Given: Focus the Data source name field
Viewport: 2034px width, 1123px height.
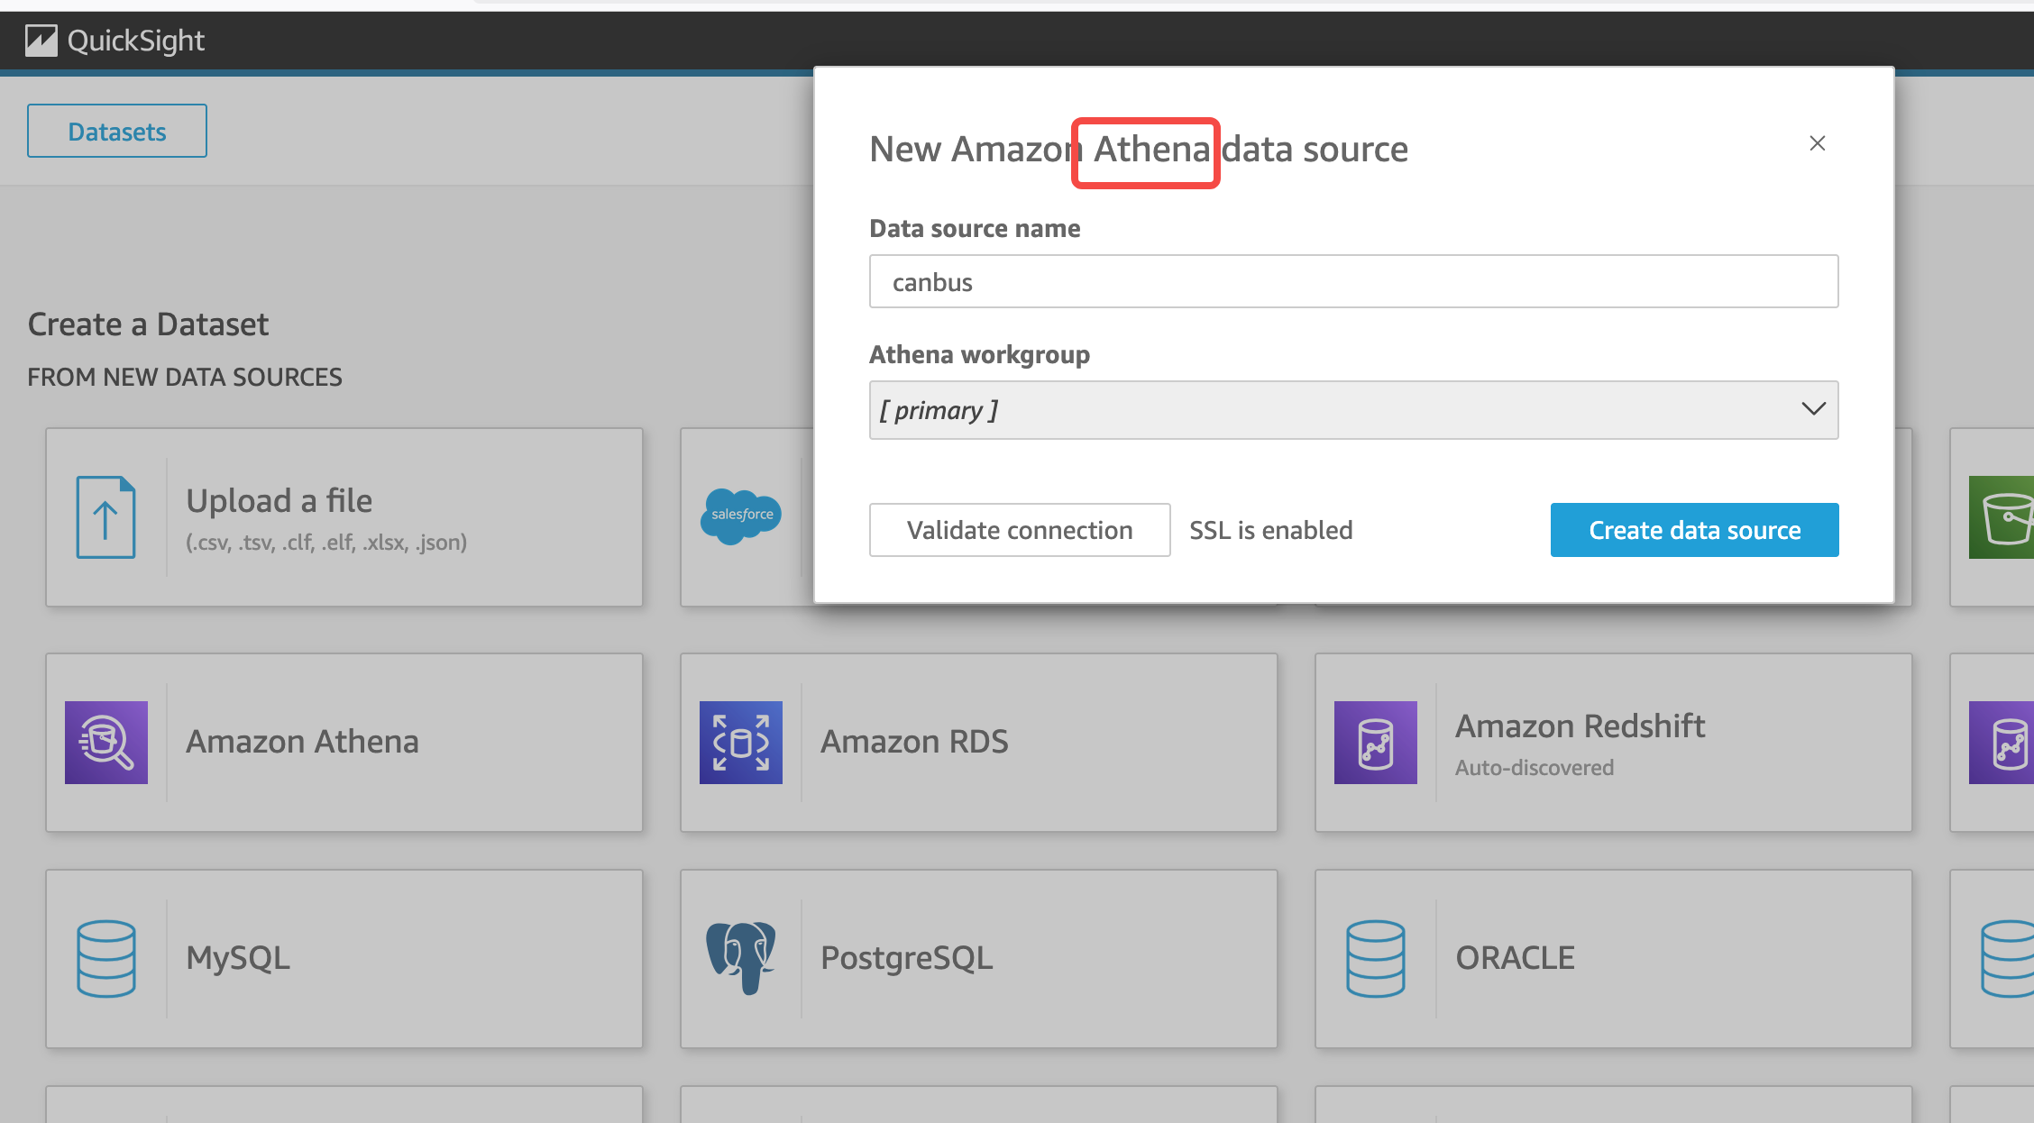Looking at the screenshot, I should coord(1353,281).
